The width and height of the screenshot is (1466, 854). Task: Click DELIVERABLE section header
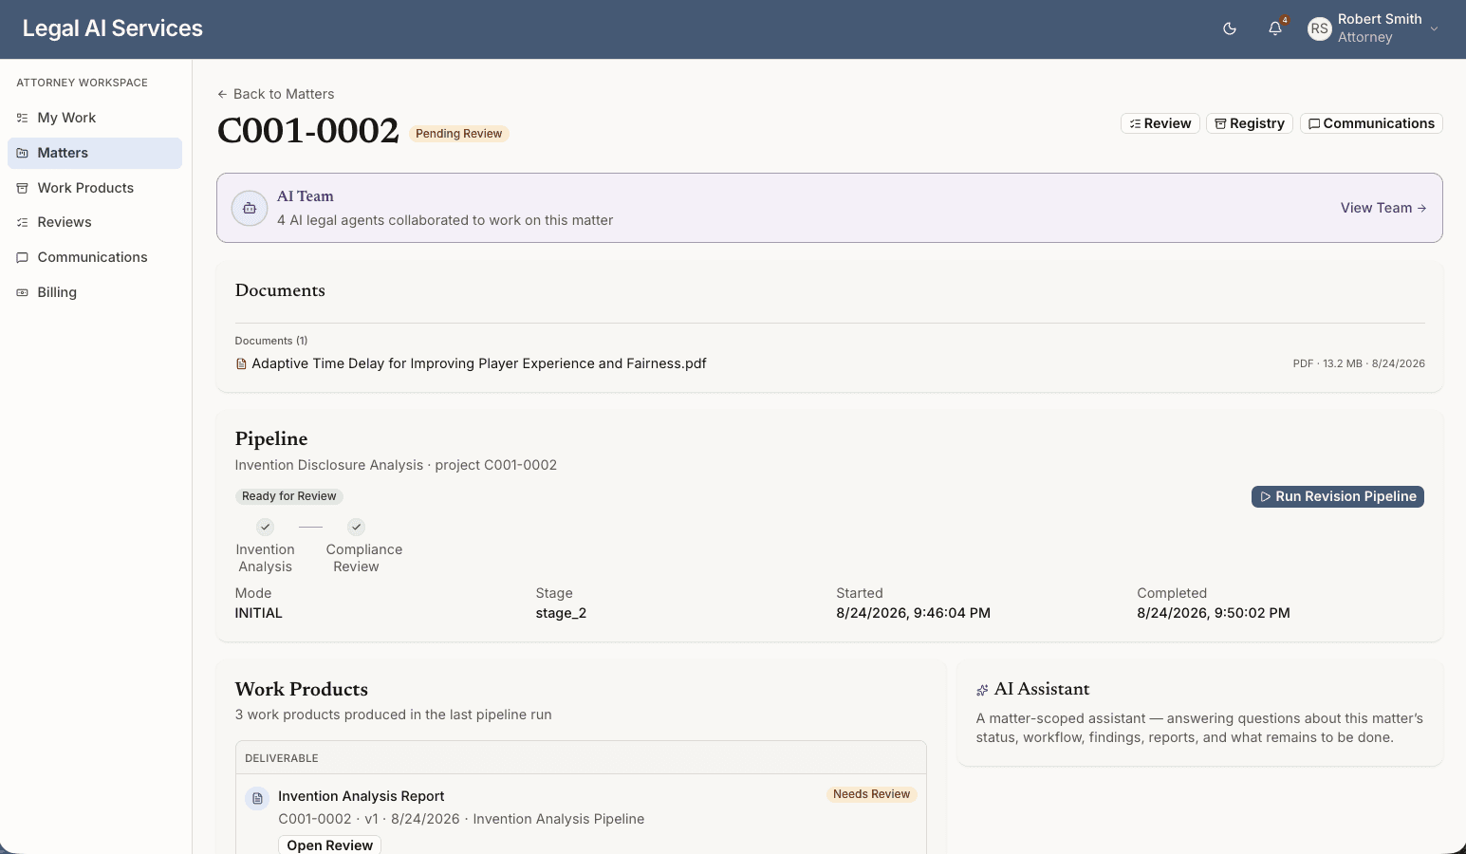click(282, 758)
